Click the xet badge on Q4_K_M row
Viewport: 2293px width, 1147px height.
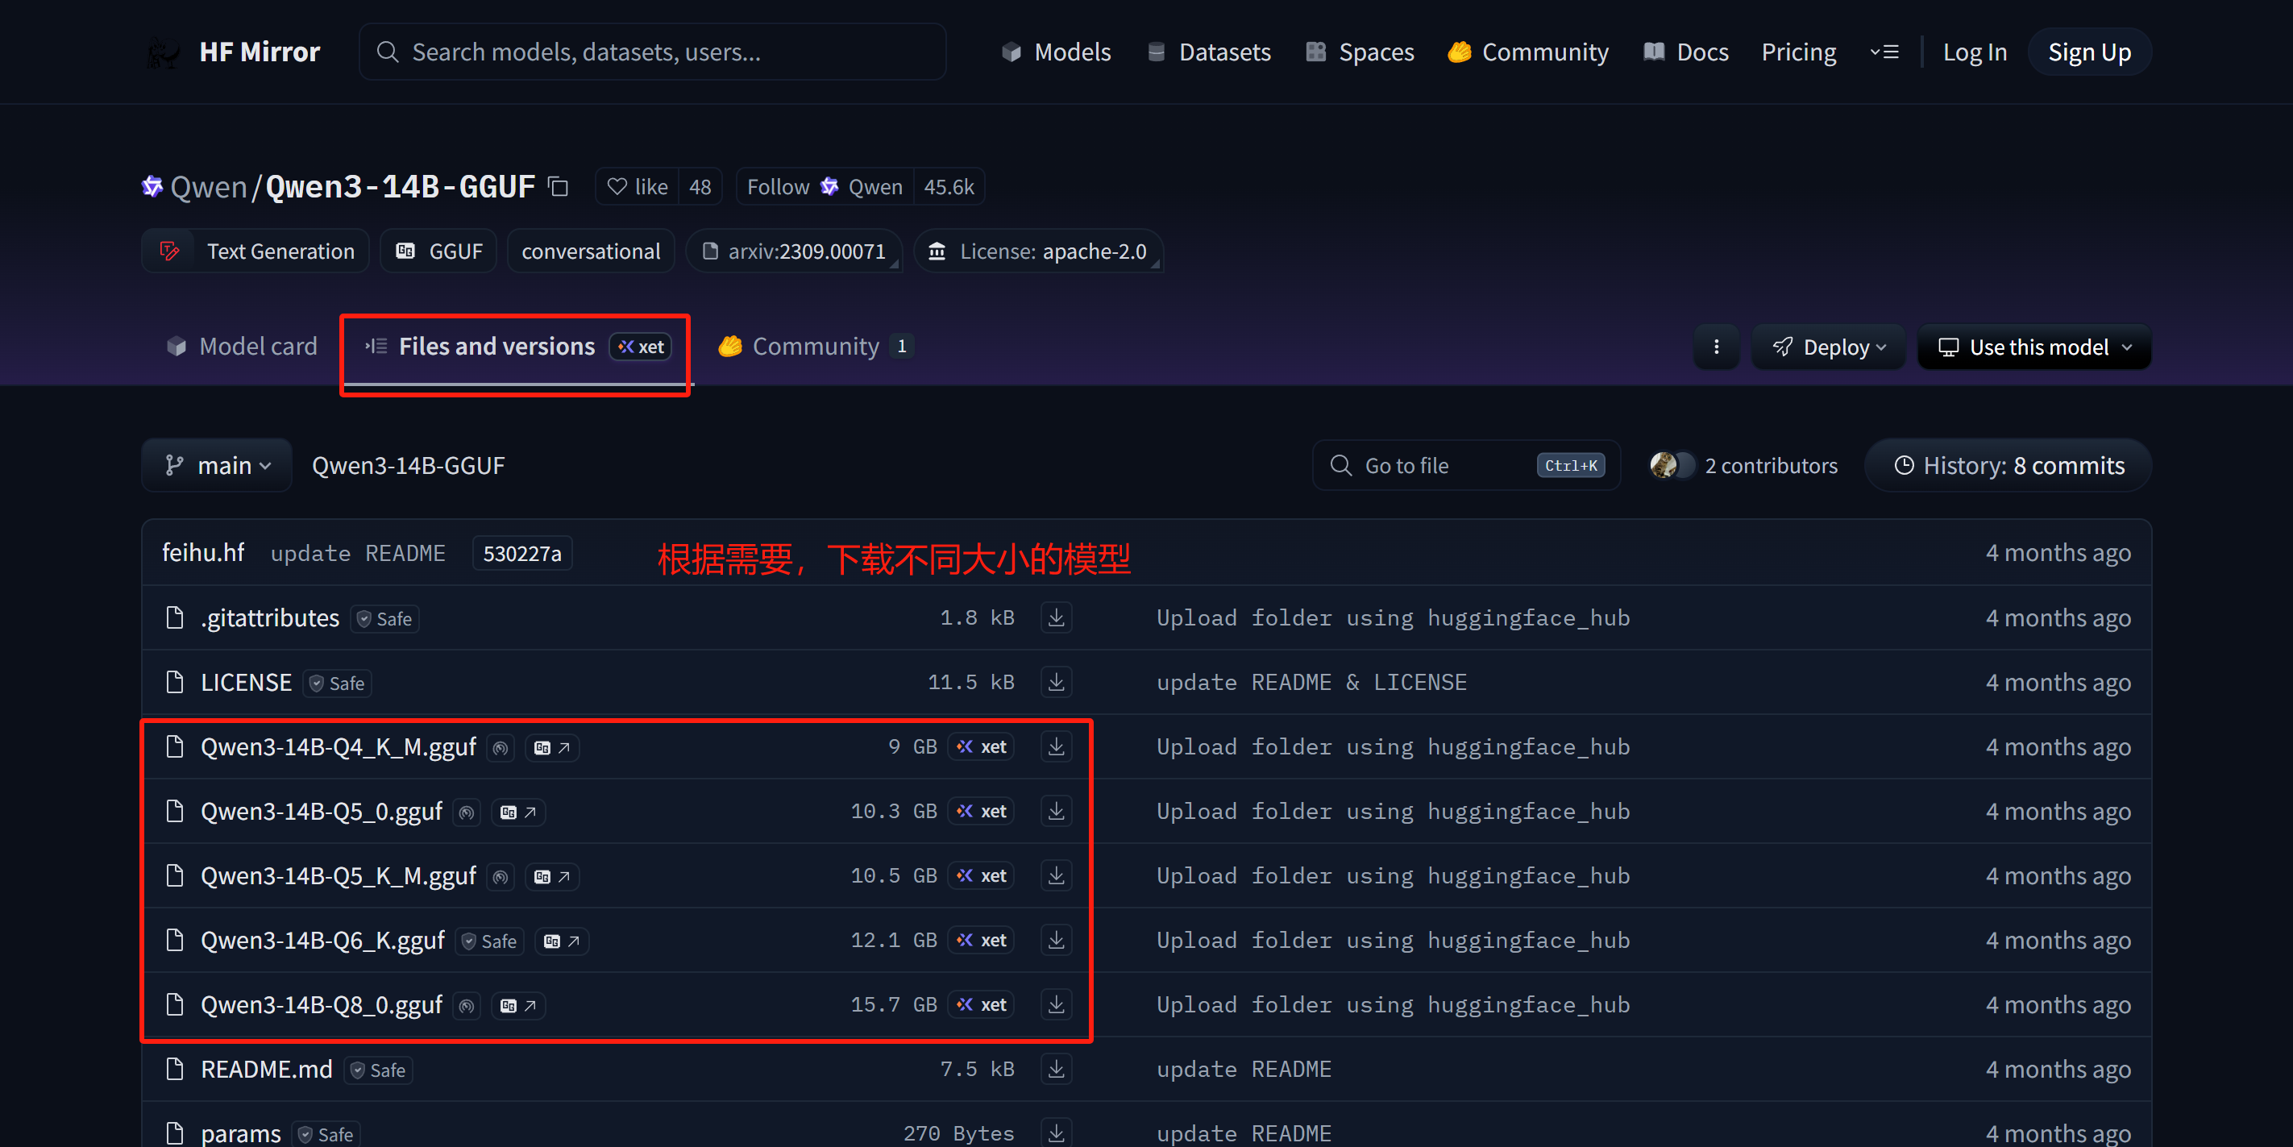(x=982, y=747)
